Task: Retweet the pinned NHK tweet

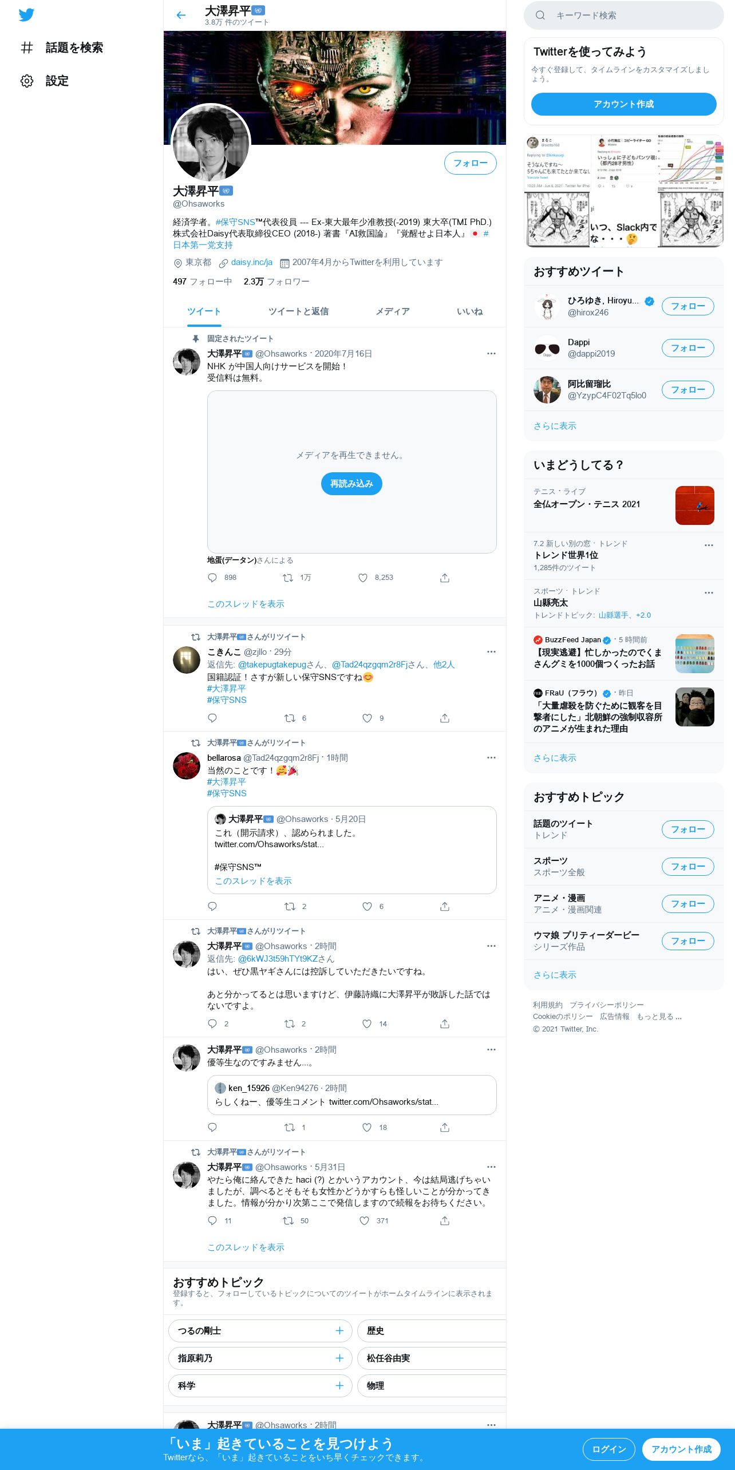Action: 288,578
